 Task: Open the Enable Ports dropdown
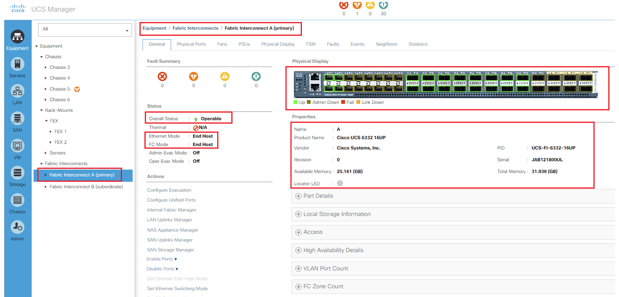pos(162,259)
